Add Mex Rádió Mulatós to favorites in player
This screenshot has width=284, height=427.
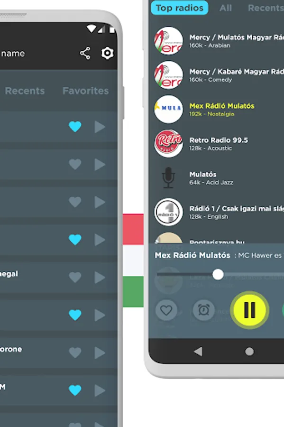click(x=166, y=310)
